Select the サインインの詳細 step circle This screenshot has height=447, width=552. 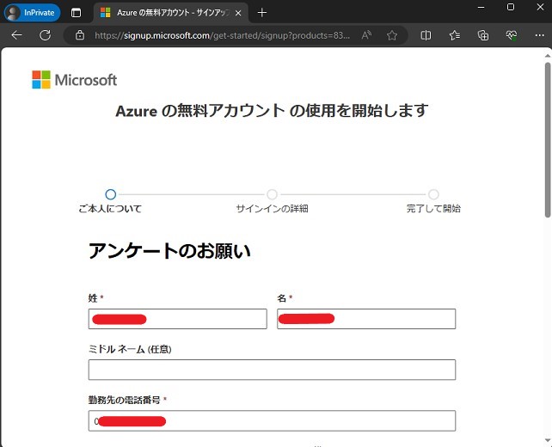[x=272, y=194]
